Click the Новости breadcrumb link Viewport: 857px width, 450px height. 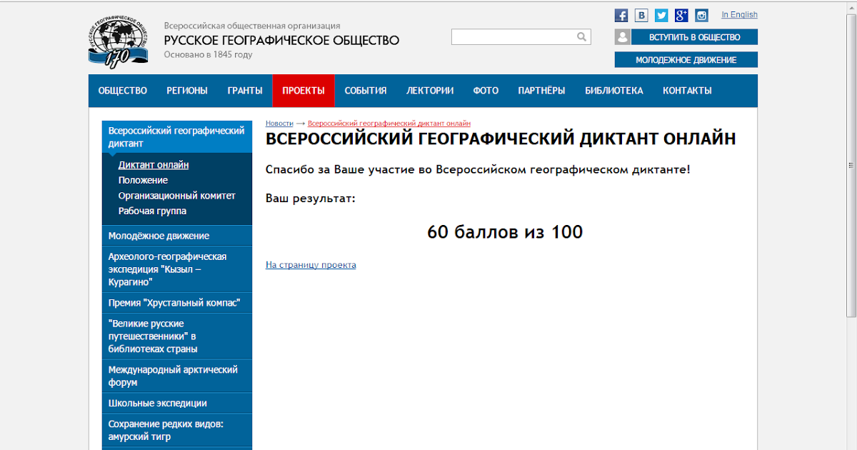click(279, 124)
